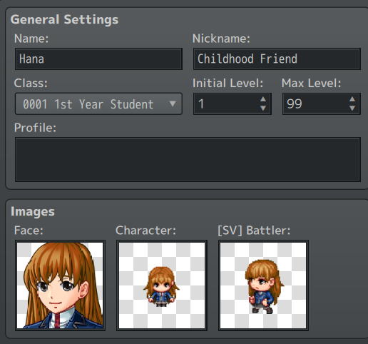Increase Initial Level with up arrow
This screenshot has height=344, width=368.
click(263, 99)
